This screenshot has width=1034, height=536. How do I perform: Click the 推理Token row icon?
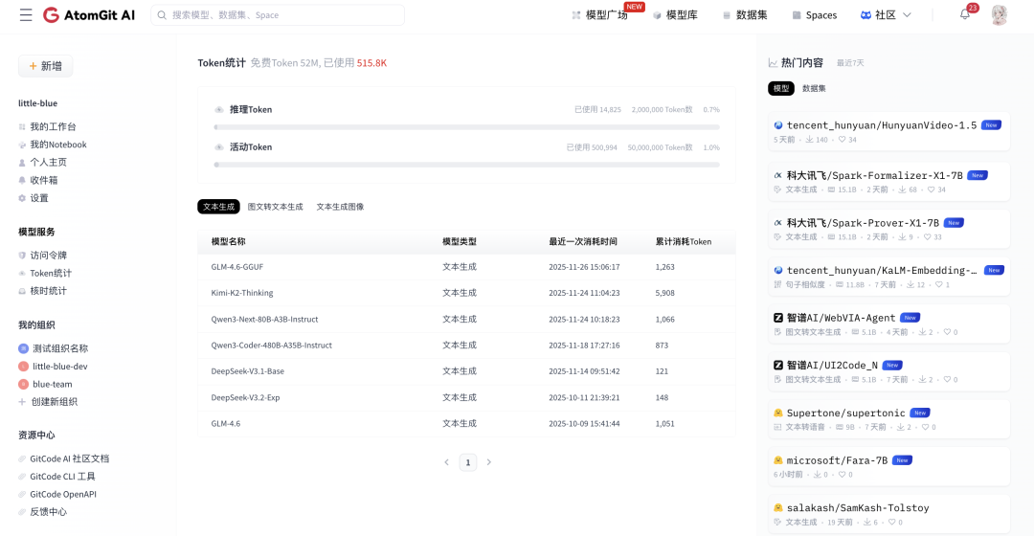click(219, 109)
